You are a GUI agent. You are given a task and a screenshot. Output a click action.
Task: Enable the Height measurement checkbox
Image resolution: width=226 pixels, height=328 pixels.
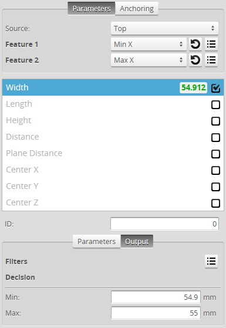point(215,121)
